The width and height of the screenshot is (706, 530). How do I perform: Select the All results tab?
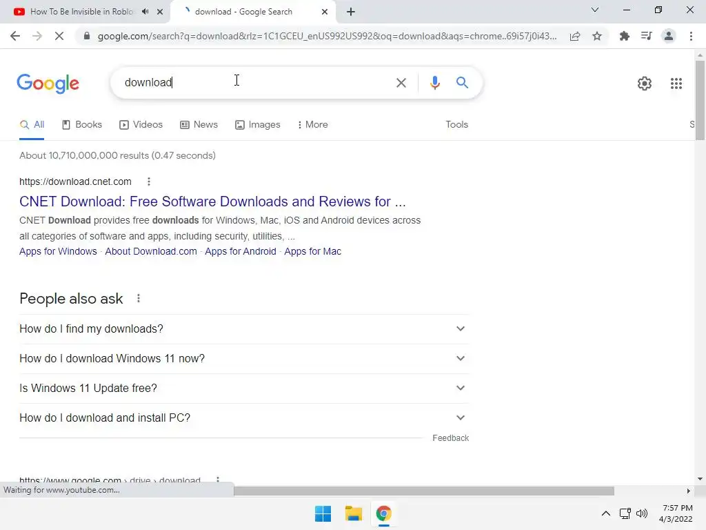click(32, 125)
